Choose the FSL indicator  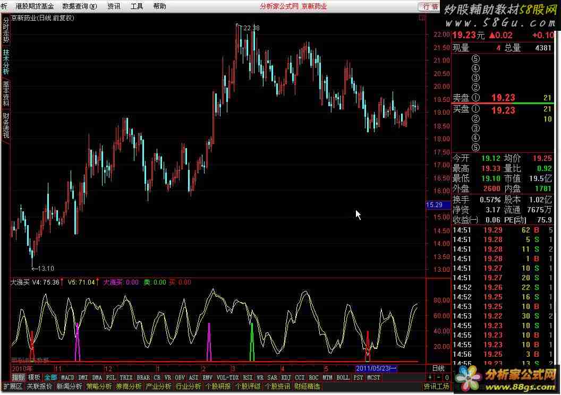(111, 377)
